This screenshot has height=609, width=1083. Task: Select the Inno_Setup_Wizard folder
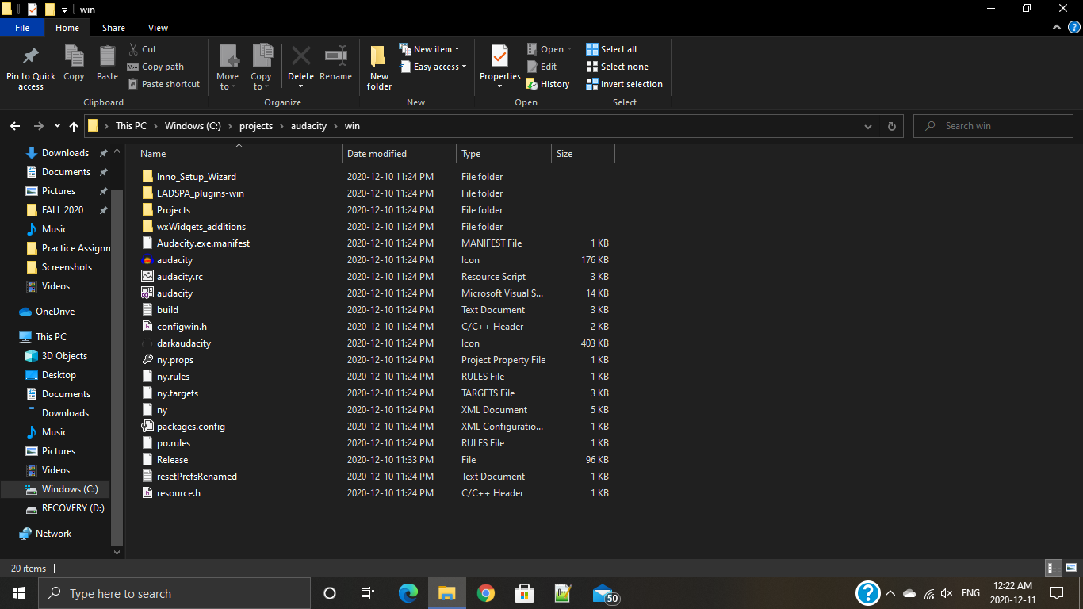click(x=197, y=177)
